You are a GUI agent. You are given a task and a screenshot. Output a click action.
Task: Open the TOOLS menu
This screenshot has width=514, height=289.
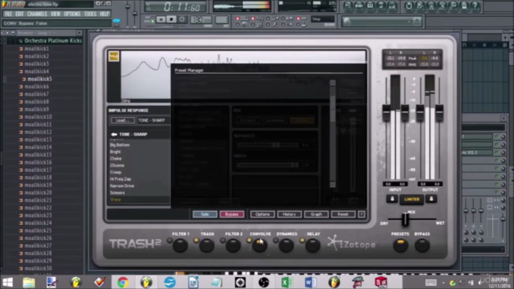click(x=90, y=14)
